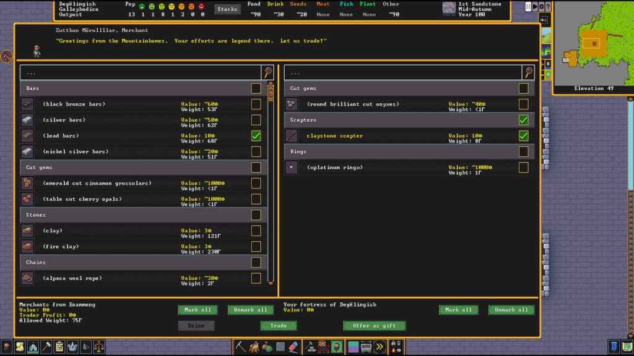Select the clay stone row
The image size is (634, 356).
coord(144,231)
